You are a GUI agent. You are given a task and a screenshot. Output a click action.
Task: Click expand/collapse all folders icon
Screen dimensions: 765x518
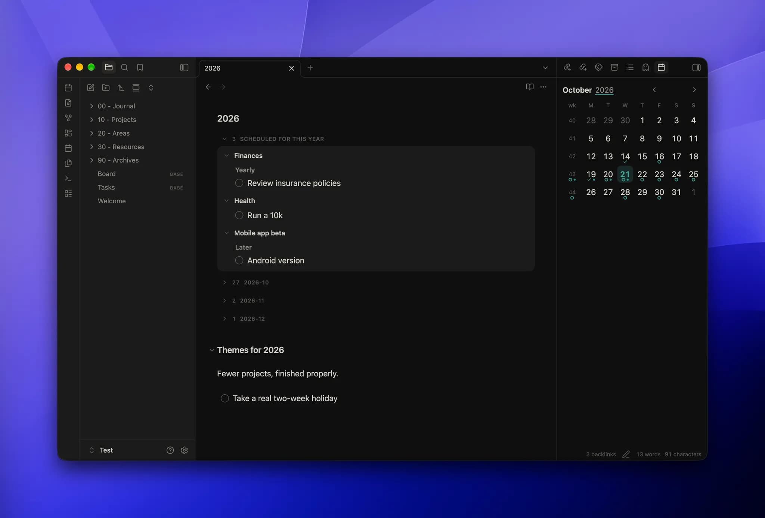pyautogui.click(x=151, y=87)
